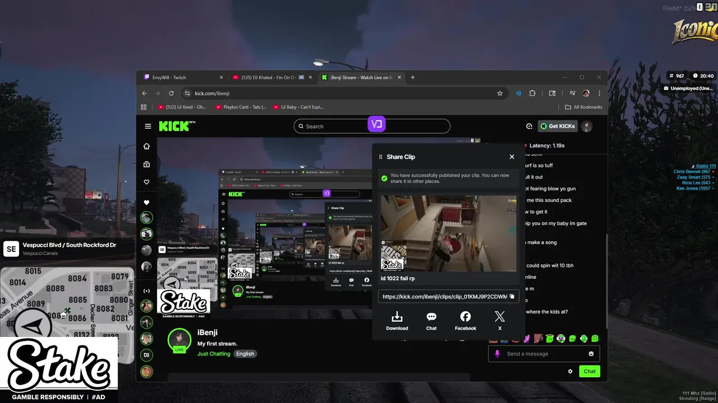Click the Send a message input
Viewport: 718px width, 403px height.
coord(544,354)
